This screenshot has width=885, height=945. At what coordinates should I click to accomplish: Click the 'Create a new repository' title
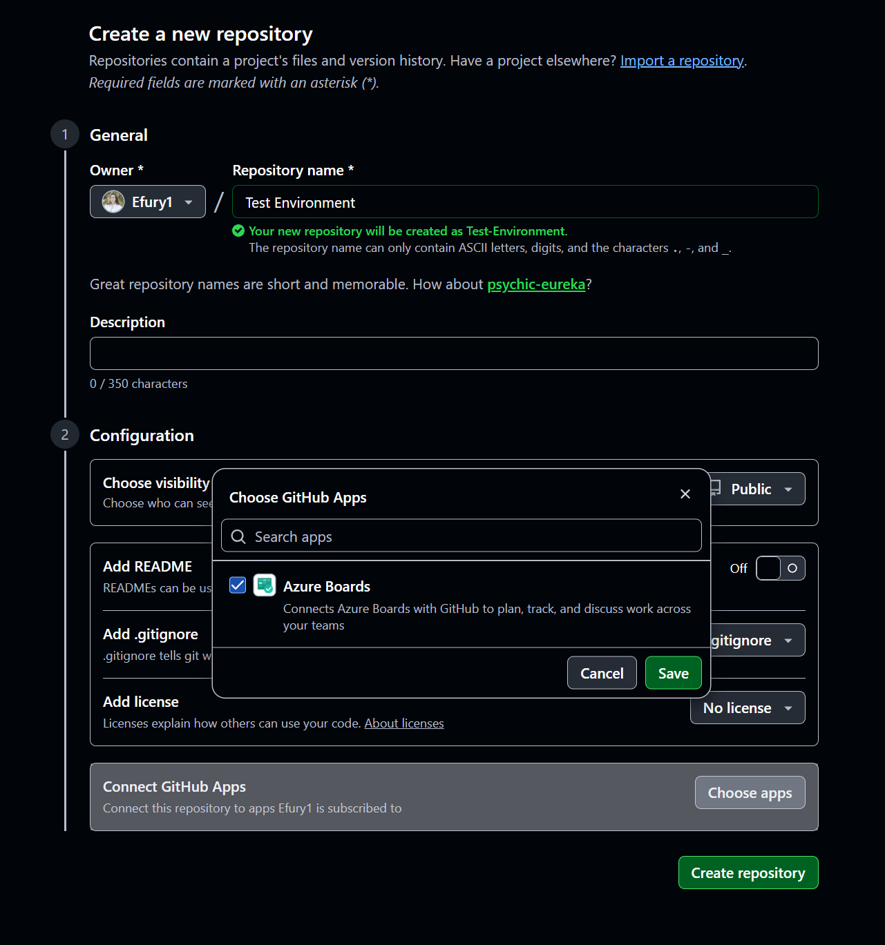coord(201,34)
